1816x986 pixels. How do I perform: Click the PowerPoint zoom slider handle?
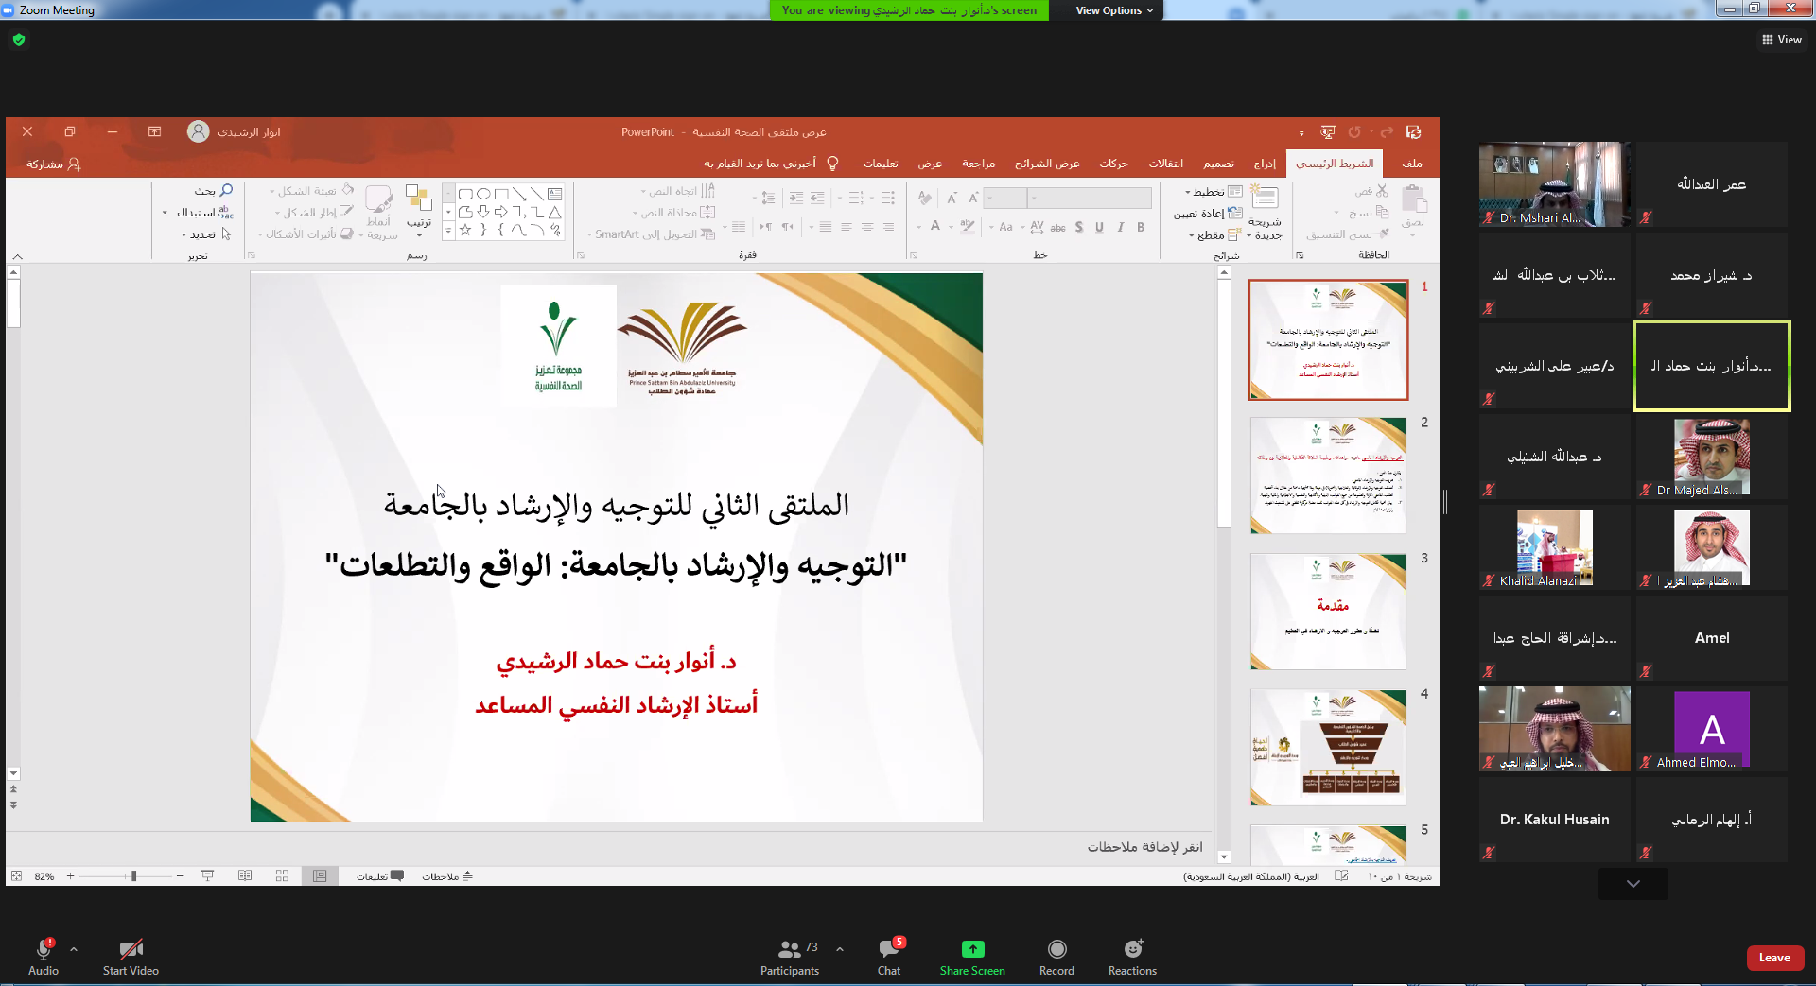(x=133, y=876)
